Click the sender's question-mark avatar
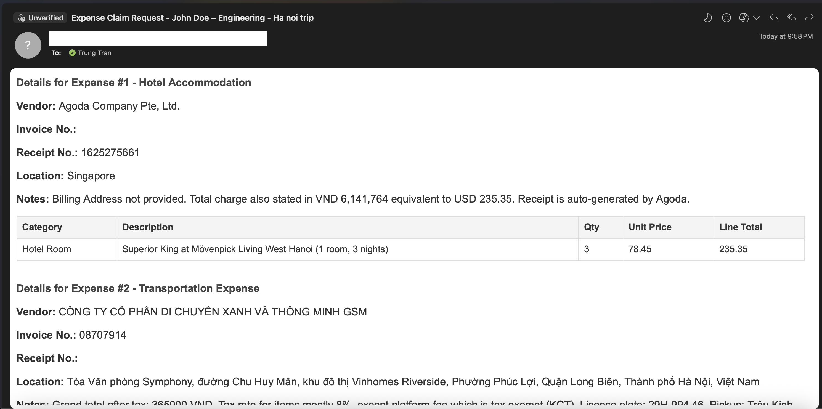Screen dimensions: 822x409 click(28, 45)
